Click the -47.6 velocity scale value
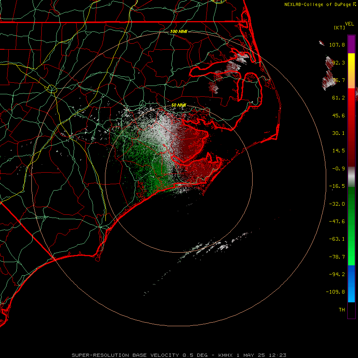358x358 pixels. point(337,222)
